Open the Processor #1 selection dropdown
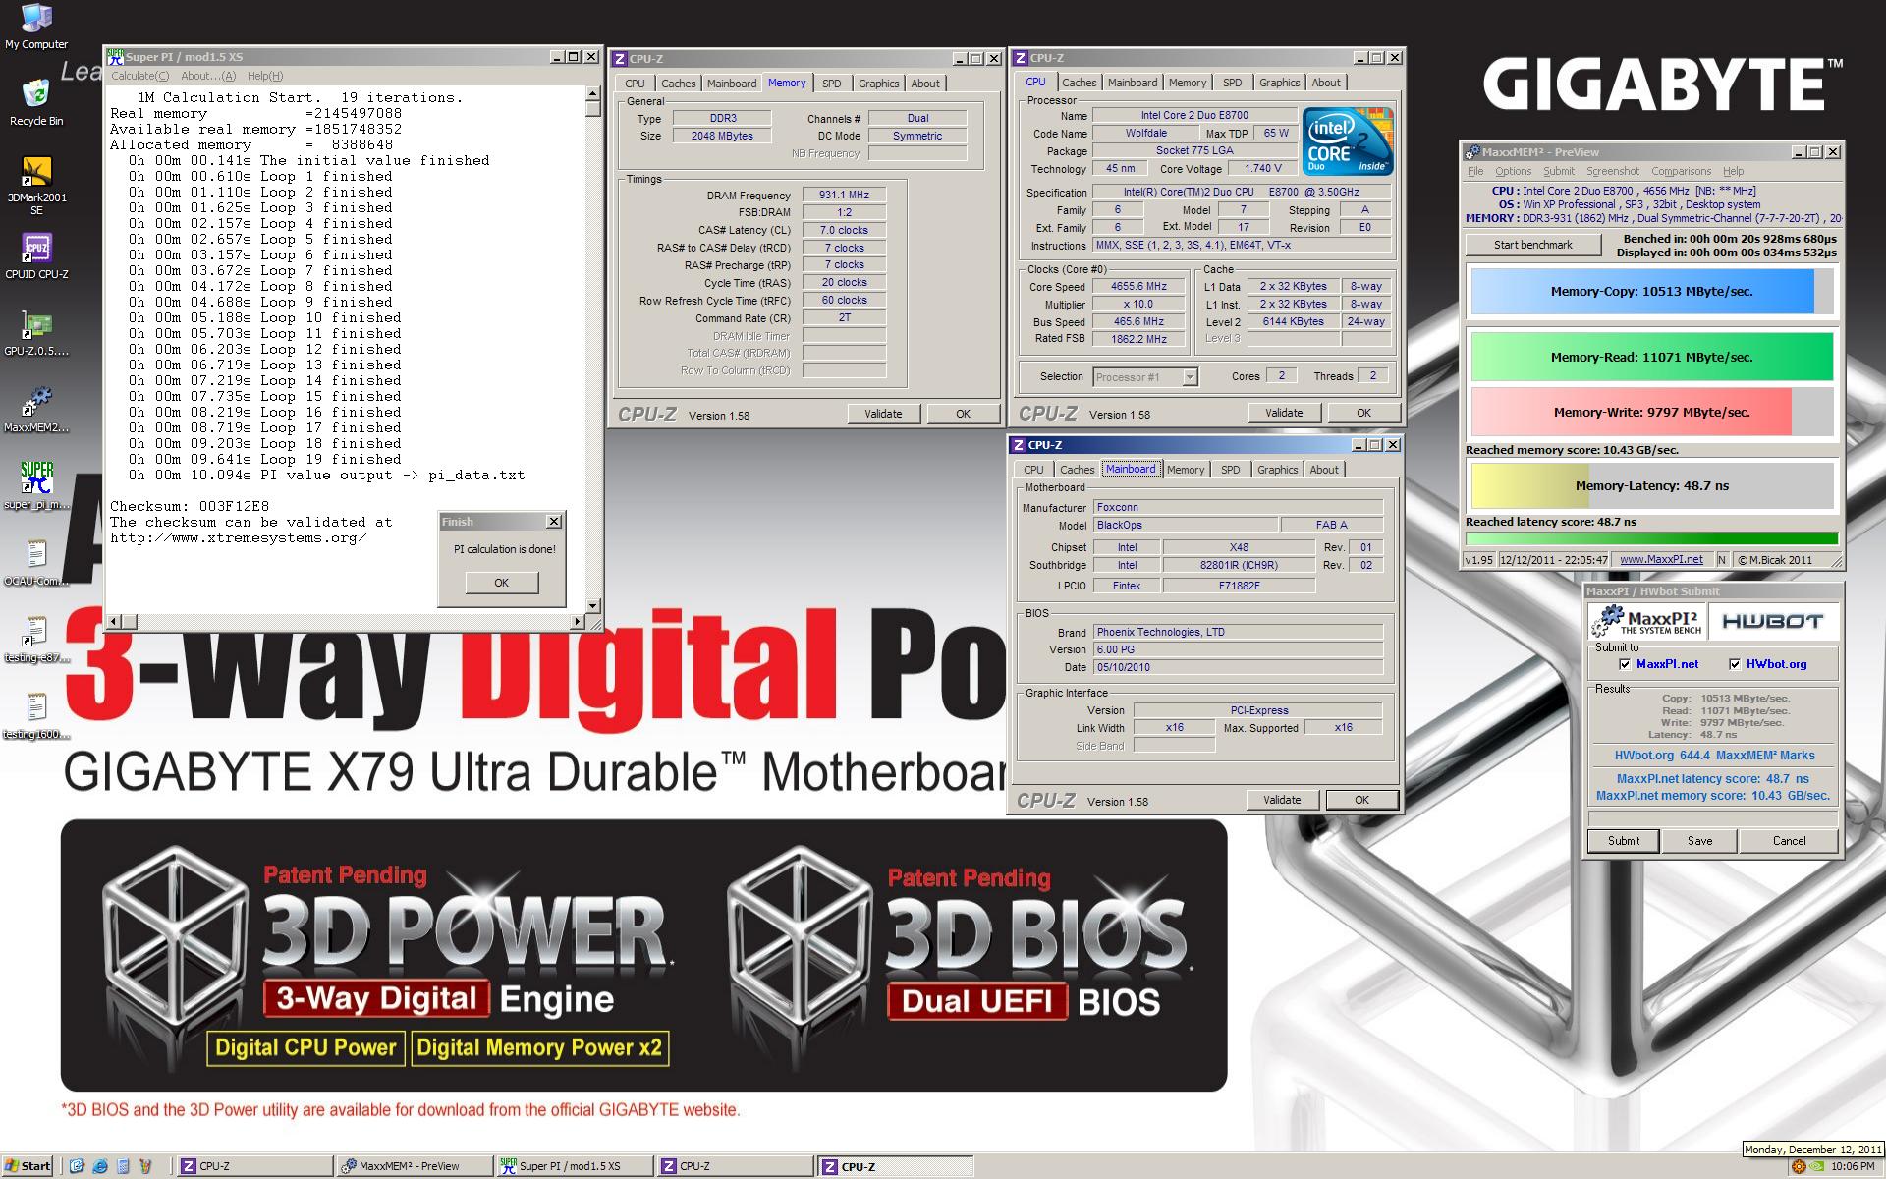Image resolution: width=1886 pixels, height=1179 pixels. (x=1190, y=376)
